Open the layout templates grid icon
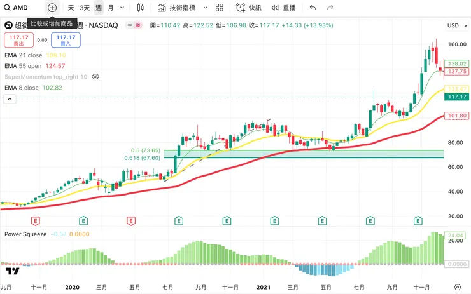Image resolution: width=471 pixels, height=294 pixels. [220, 8]
